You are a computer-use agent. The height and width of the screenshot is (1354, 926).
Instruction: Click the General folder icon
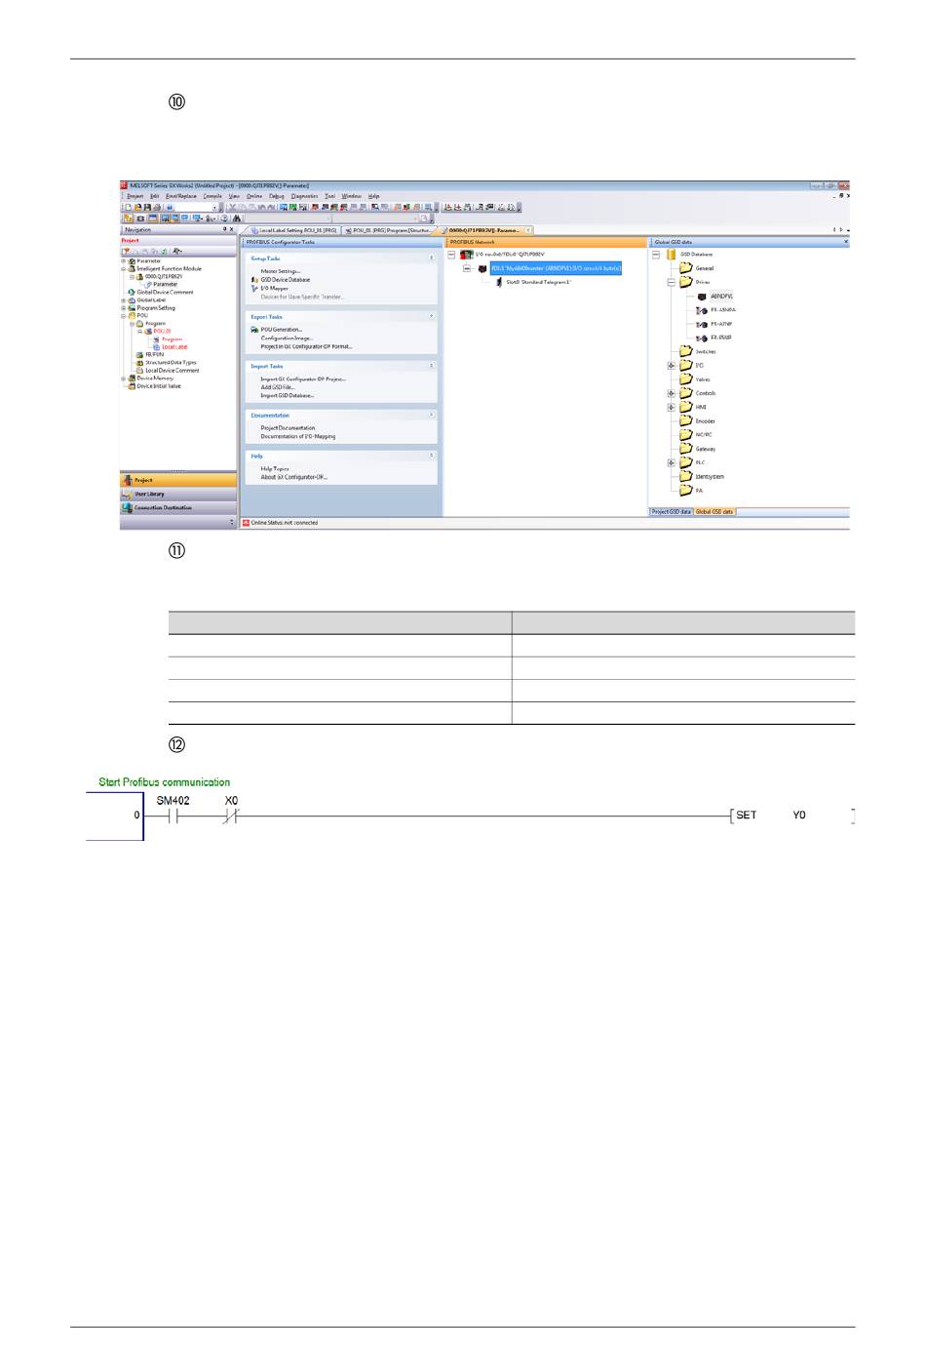[685, 267]
